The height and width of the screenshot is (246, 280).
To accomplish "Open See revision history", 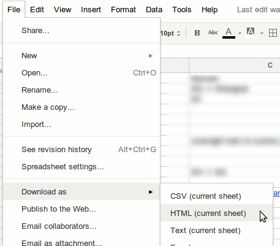I will click(81, 150).
